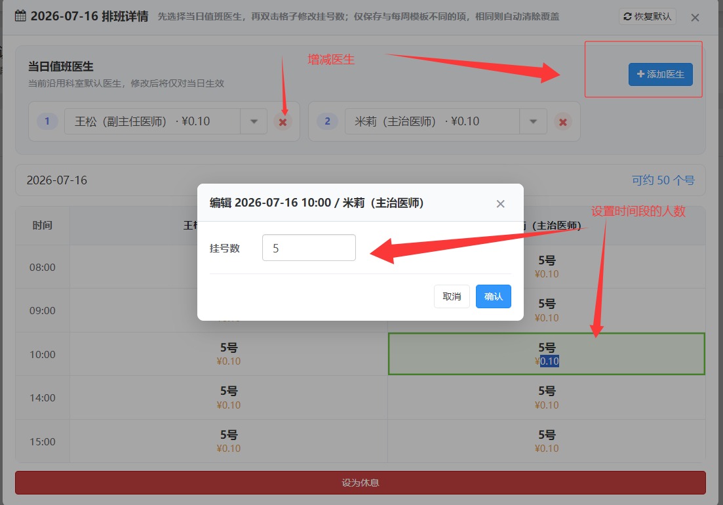Remove doctor 米莉 with red X icon
The height and width of the screenshot is (505, 723).
(x=562, y=122)
